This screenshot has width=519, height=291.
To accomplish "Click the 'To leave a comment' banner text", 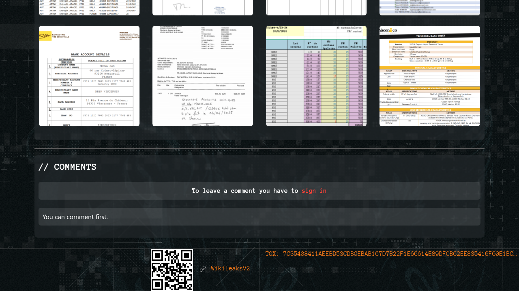I will (x=245, y=191).
